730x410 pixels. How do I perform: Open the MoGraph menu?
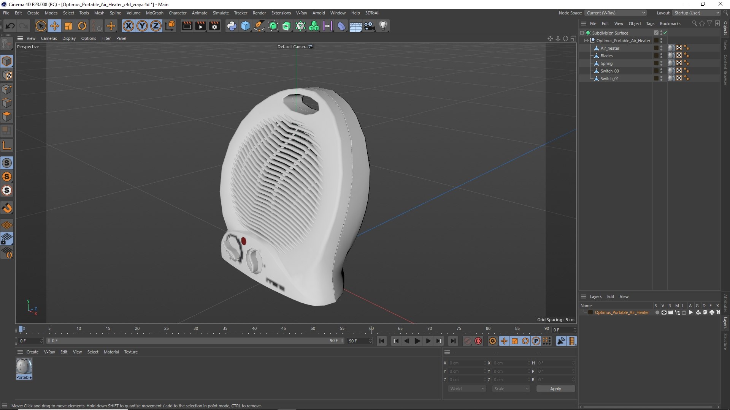pyautogui.click(x=154, y=13)
